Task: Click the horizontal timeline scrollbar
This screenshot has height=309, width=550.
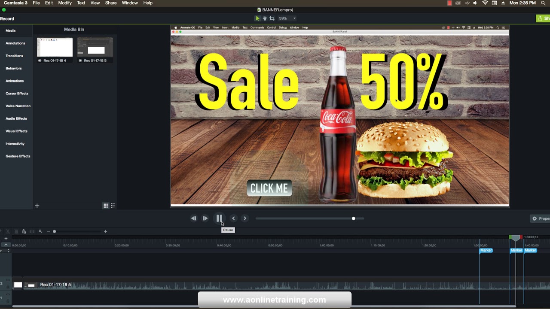Action: (264, 307)
